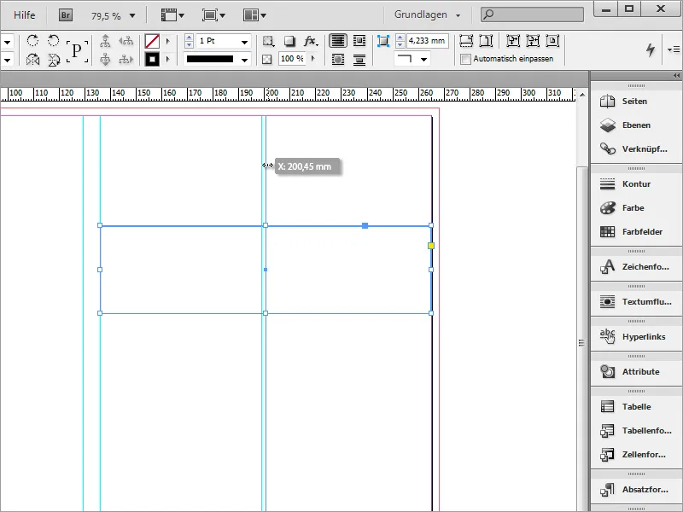
Task: Fit content to frame icon
Action: coord(513,41)
